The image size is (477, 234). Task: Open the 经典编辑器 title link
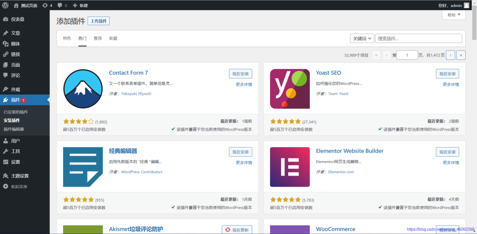tap(123, 151)
